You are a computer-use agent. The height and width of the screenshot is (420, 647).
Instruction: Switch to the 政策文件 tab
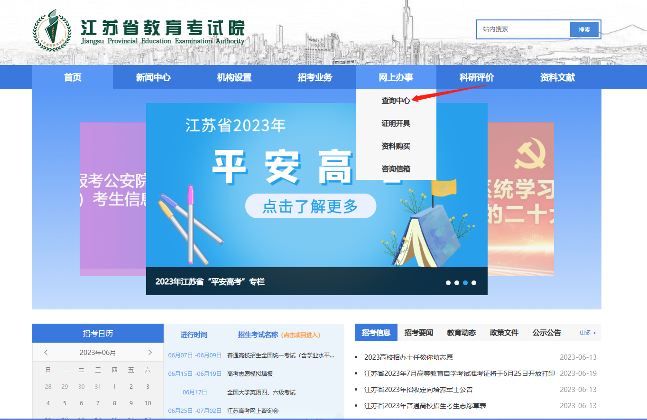coord(504,332)
